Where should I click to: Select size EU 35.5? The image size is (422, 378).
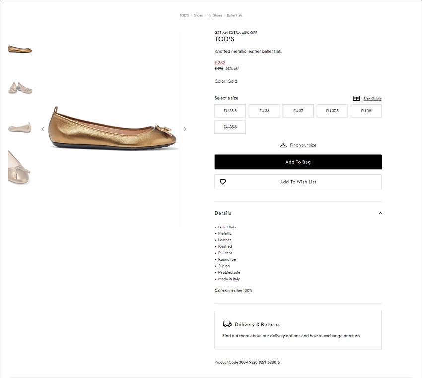(230, 111)
